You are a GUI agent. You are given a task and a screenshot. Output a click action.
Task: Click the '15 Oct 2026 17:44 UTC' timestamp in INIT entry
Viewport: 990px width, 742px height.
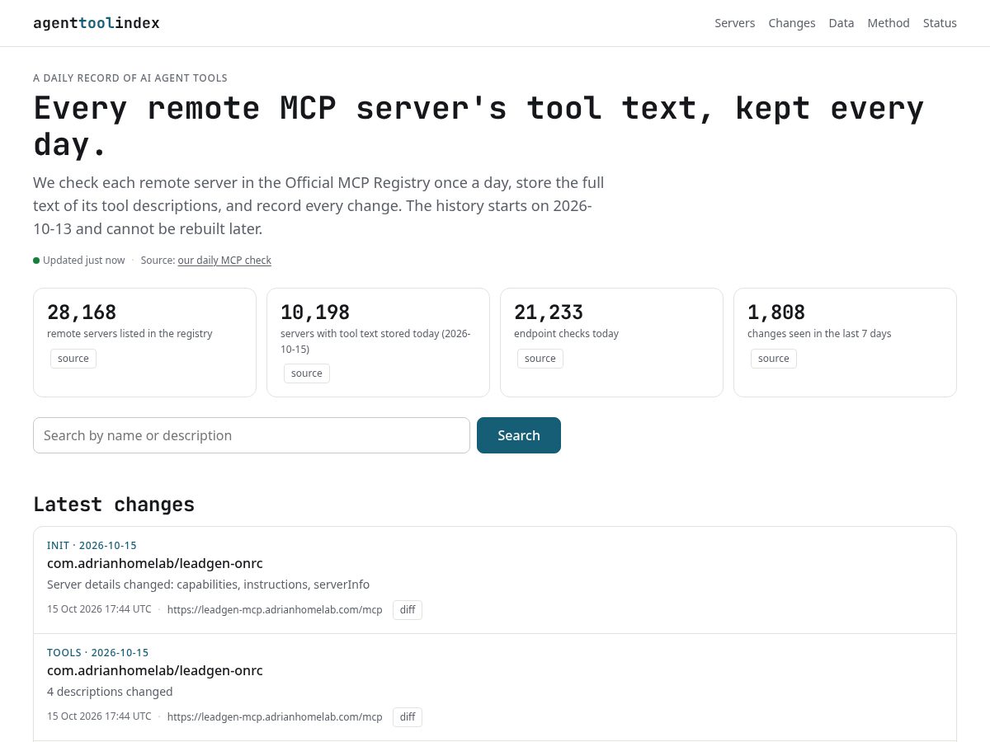[99, 609]
